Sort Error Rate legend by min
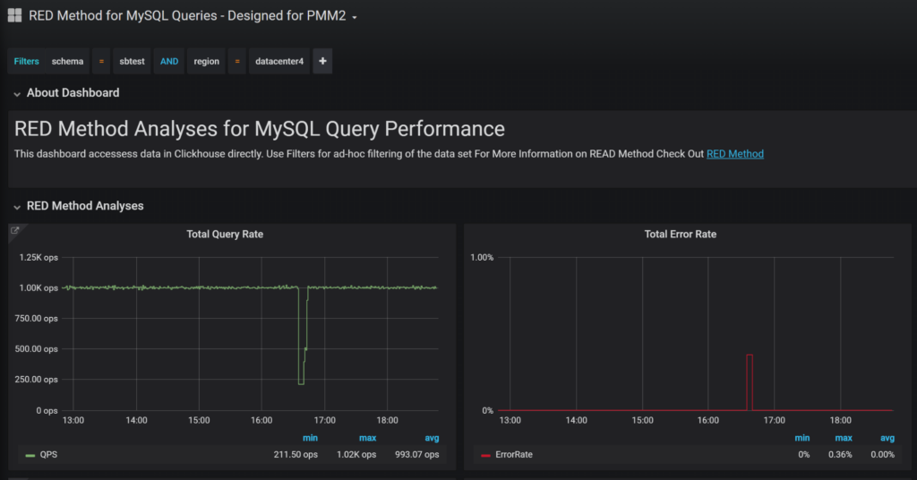This screenshot has height=480, width=917. [x=801, y=438]
